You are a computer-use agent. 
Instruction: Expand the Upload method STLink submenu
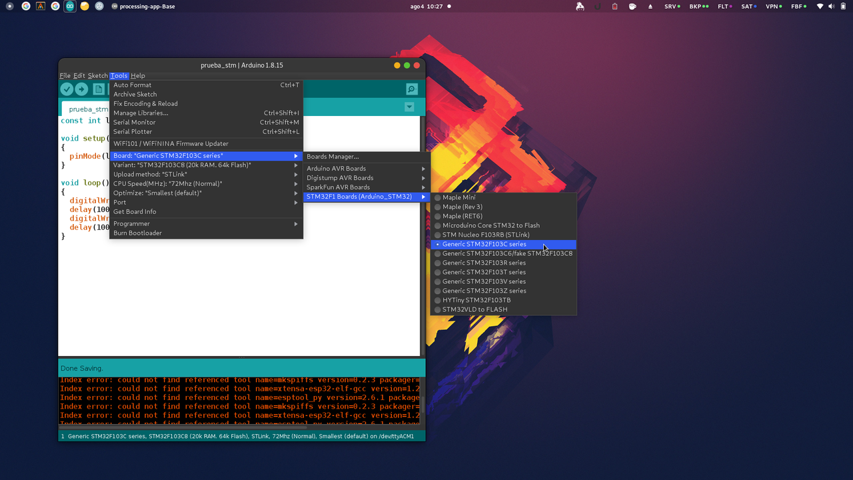click(x=206, y=175)
